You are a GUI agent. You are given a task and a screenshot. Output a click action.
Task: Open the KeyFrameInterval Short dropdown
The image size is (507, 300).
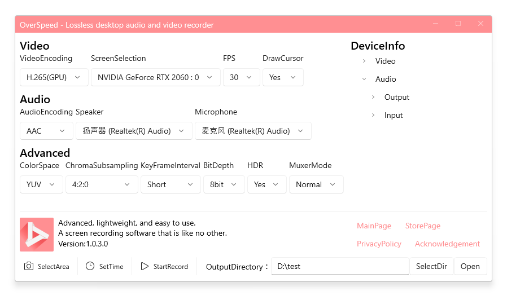click(171, 184)
